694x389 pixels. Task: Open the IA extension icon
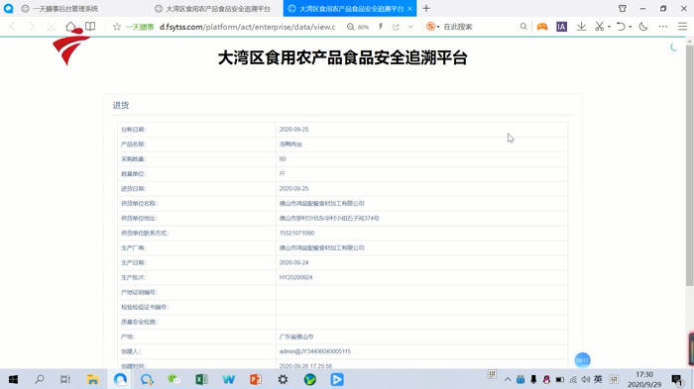tap(561, 27)
